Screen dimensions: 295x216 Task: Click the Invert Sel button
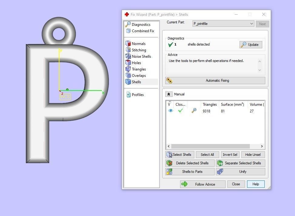pyautogui.click(x=230, y=155)
